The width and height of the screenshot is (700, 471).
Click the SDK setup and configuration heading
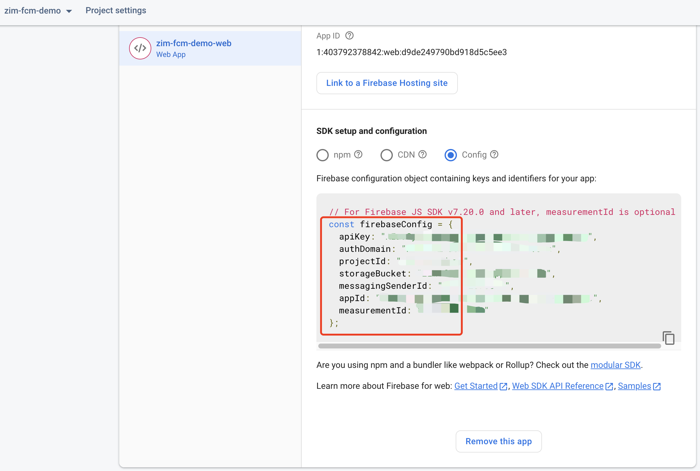coord(372,131)
